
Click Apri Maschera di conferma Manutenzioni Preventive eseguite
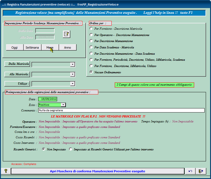pyautogui.click(x=97, y=171)
